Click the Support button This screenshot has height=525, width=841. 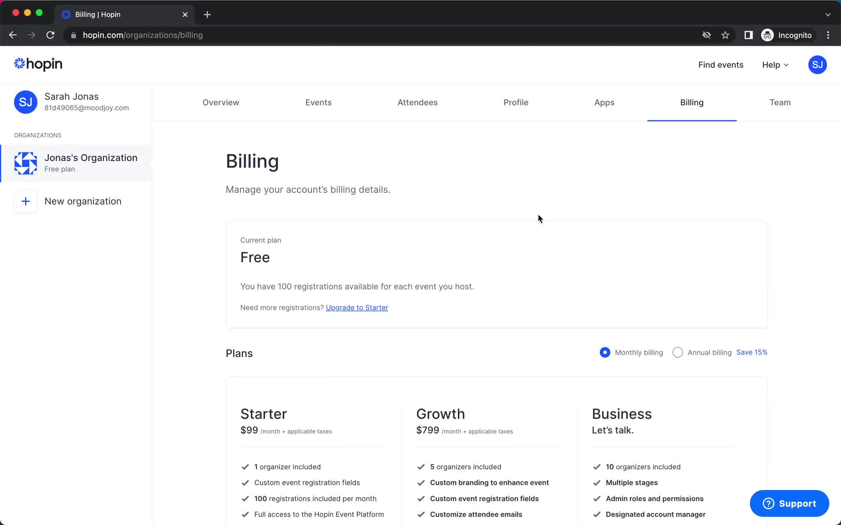(x=789, y=504)
